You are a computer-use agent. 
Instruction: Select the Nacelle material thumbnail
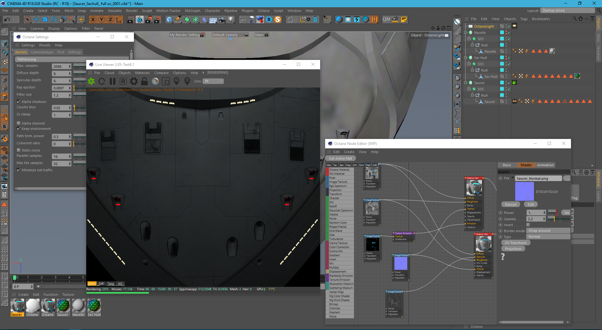[x=78, y=306]
